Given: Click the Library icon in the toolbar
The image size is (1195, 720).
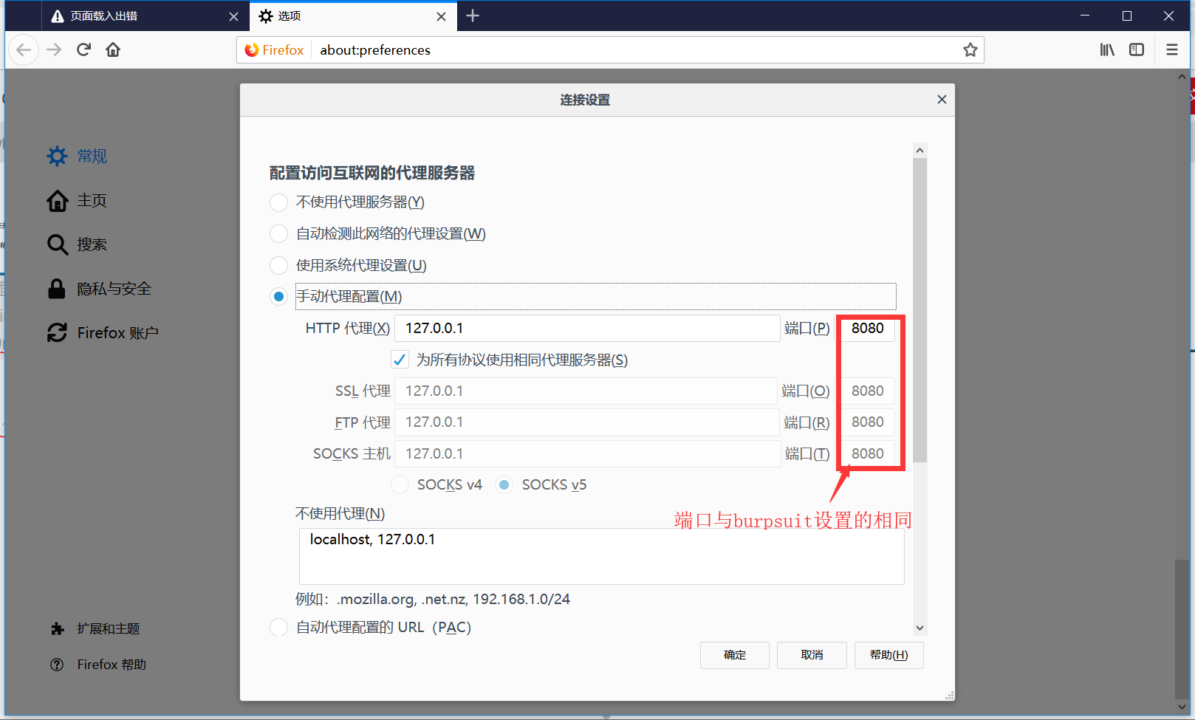Looking at the screenshot, I should [1106, 49].
